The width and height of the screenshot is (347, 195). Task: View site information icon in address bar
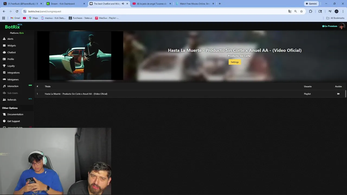coord(25,11)
